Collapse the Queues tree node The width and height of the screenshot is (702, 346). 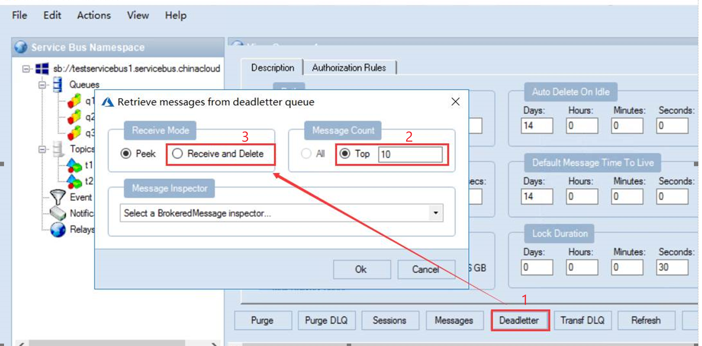pyautogui.click(x=42, y=85)
